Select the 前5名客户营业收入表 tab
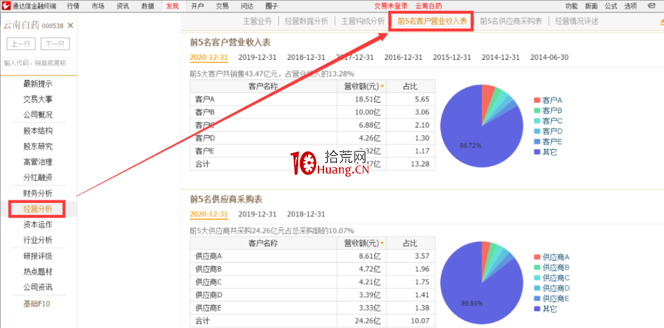The width and height of the screenshot is (664, 328). (432, 21)
